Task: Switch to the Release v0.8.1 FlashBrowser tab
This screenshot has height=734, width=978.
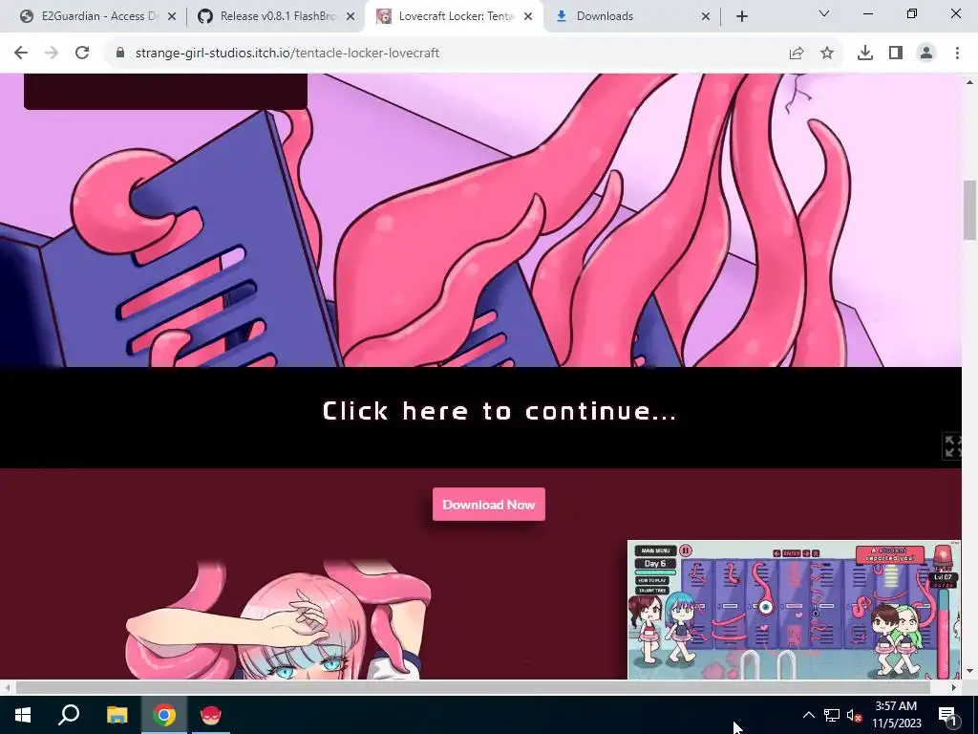Action: point(275,16)
